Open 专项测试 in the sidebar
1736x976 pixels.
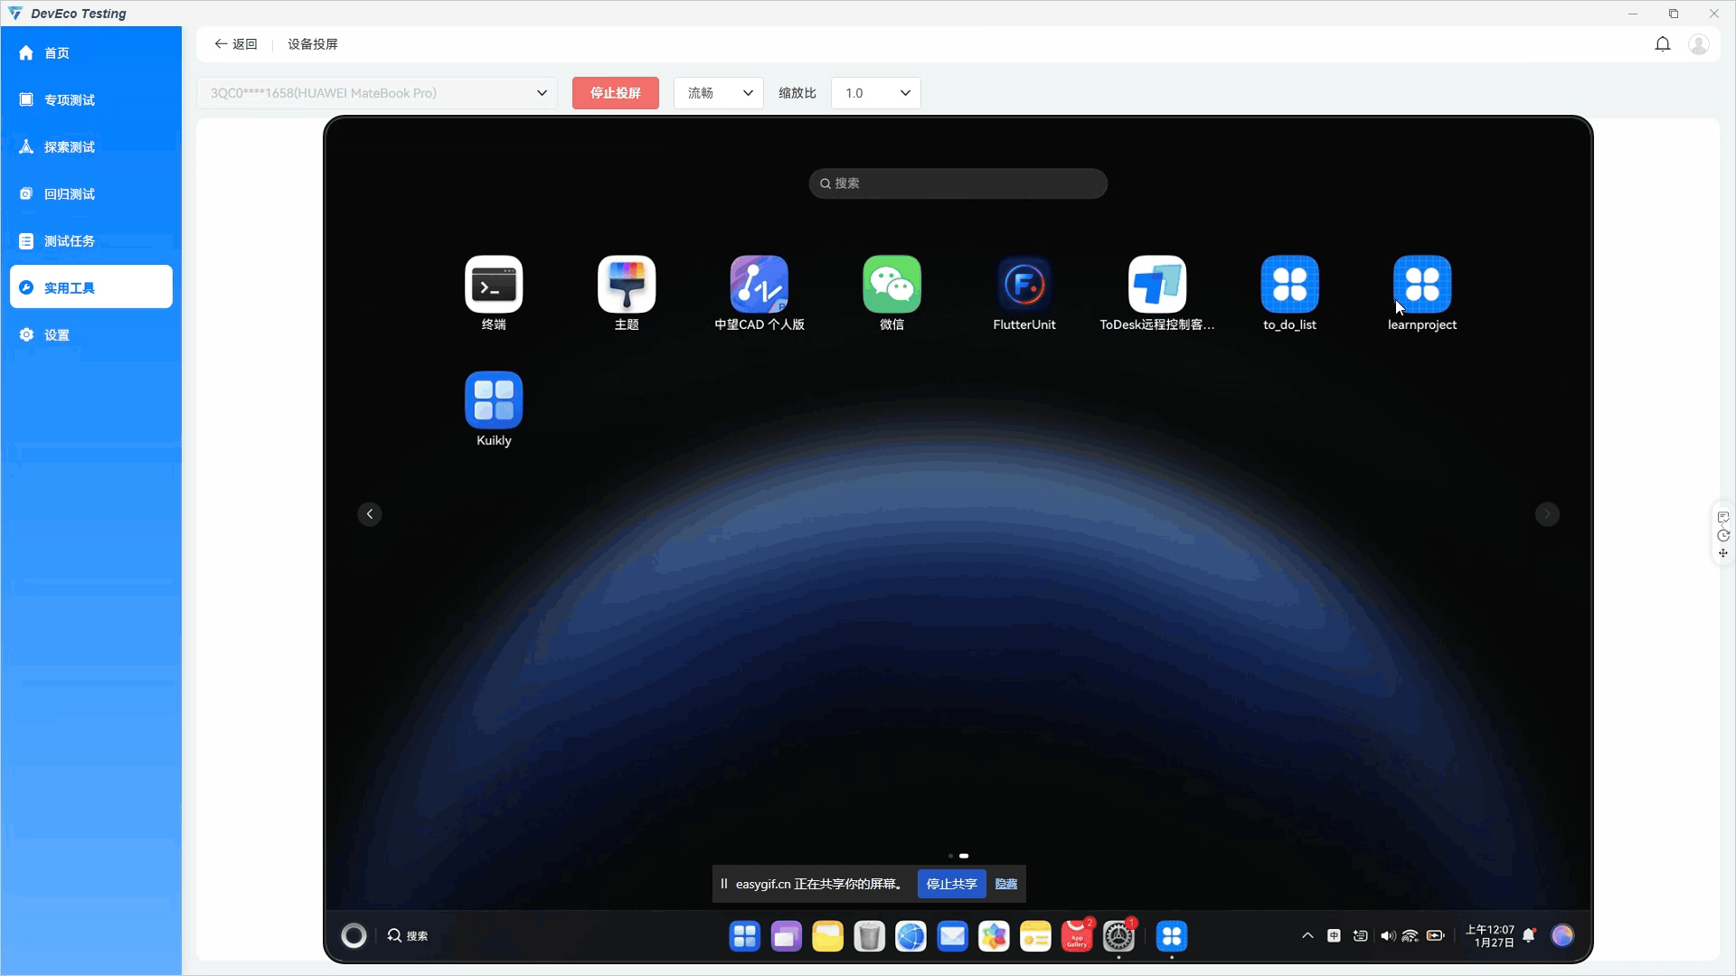[91, 100]
